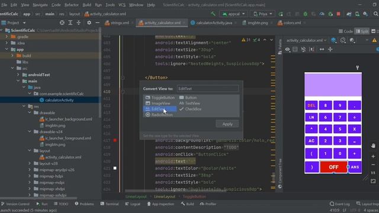
Task: Click the Make Project hammer icon
Action: coord(213,14)
